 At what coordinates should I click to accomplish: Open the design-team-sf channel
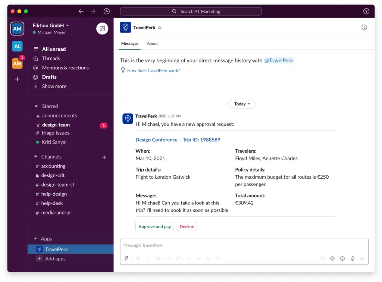58,185
